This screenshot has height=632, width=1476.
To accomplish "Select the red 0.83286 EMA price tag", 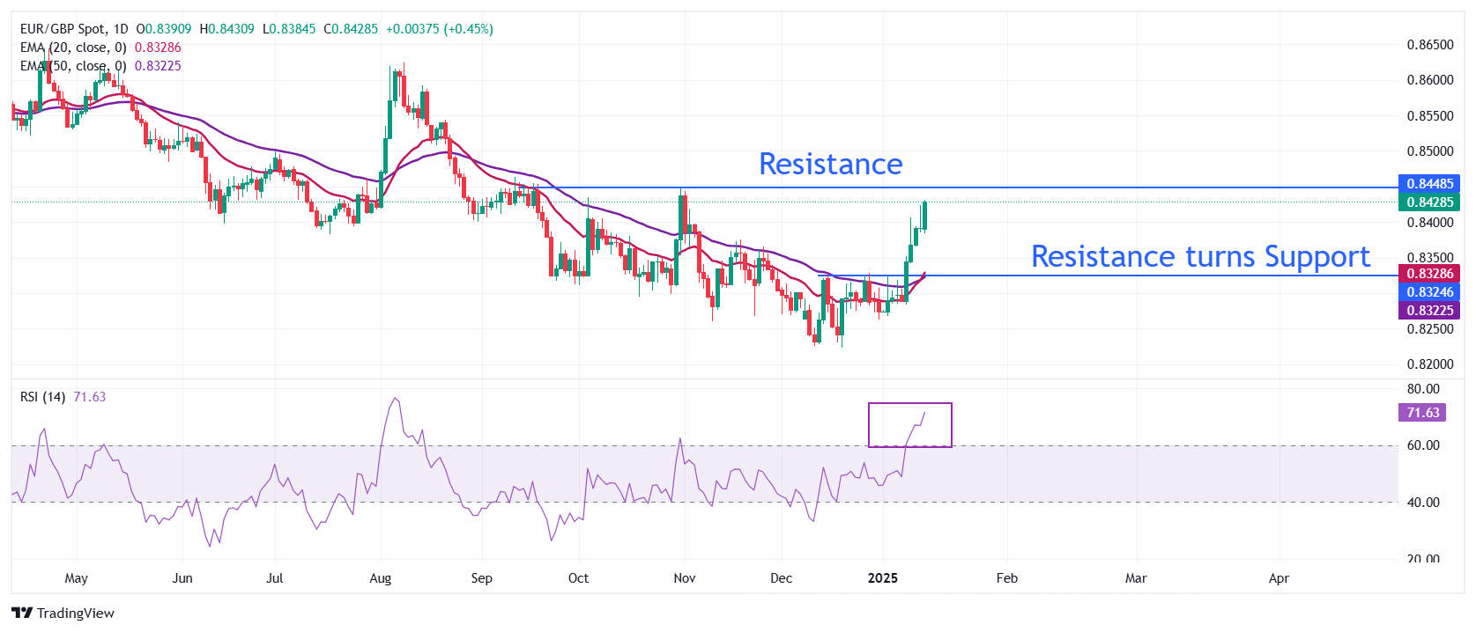I will [x=1429, y=274].
